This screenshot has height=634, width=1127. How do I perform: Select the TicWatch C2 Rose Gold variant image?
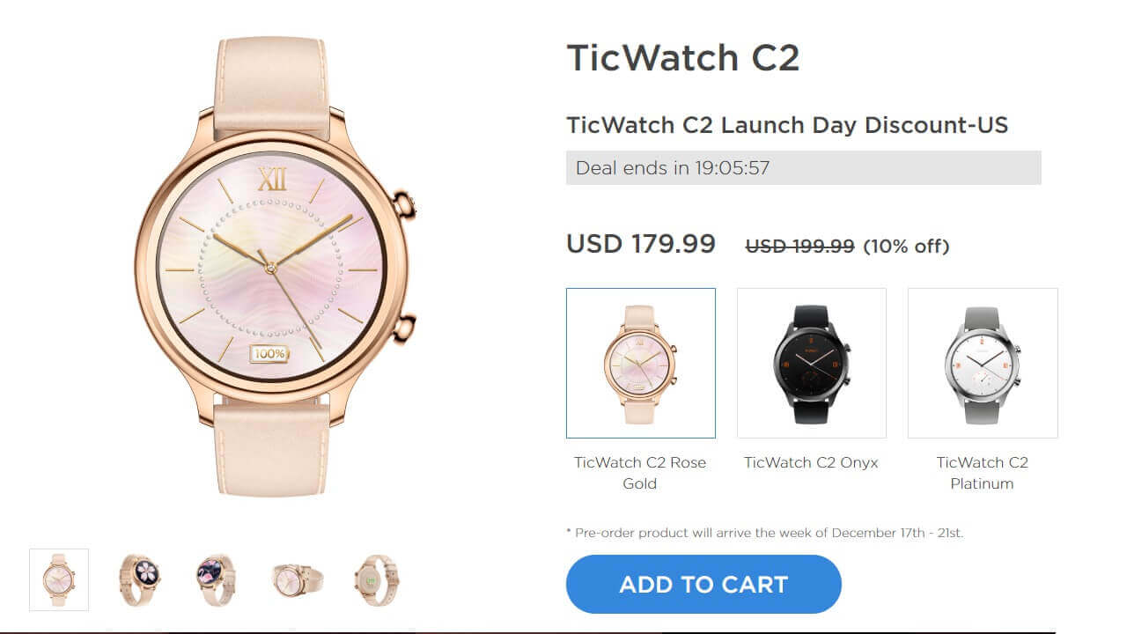point(641,363)
